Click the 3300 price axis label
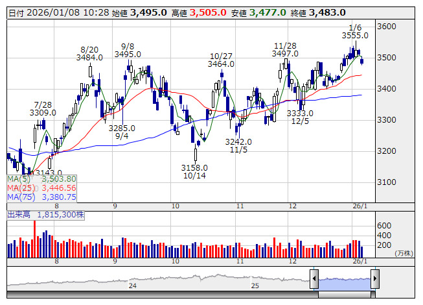The height and width of the screenshot is (305, 423). 387,119
